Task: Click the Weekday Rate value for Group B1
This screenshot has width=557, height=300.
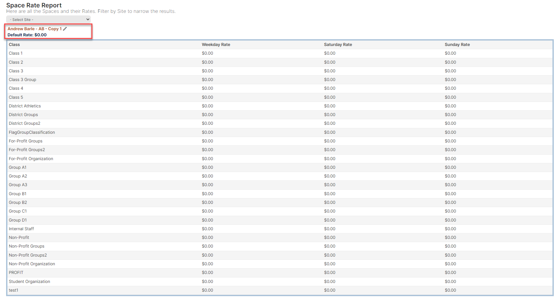Action: (207, 194)
